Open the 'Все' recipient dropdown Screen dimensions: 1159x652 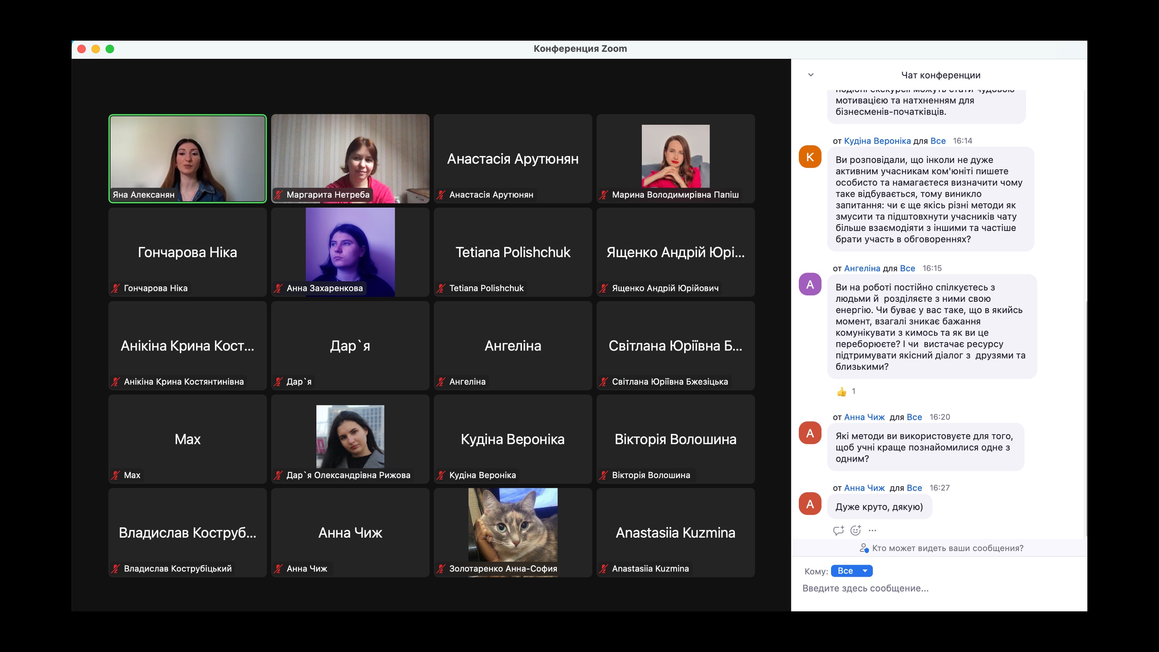coord(846,571)
